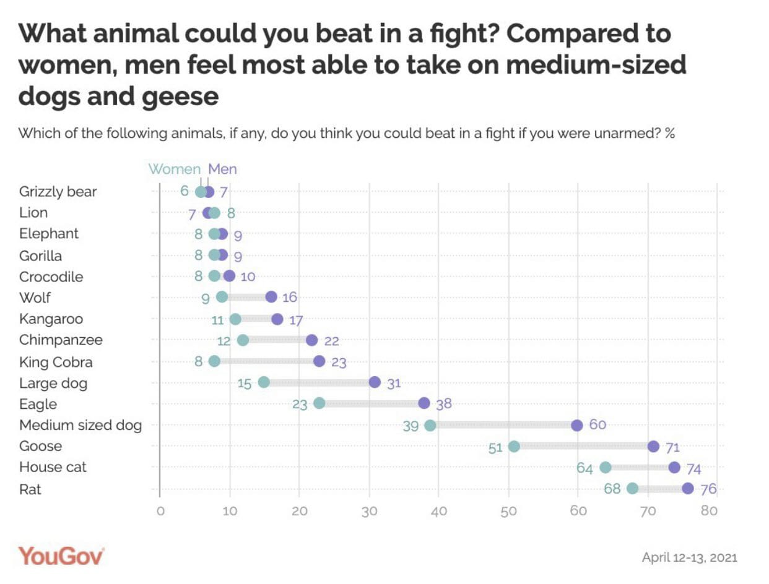The width and height of the screenshot is (769, 584).
Task: Click the Women dot on Medium sized dog row
Action: click(x=430, y=425)
